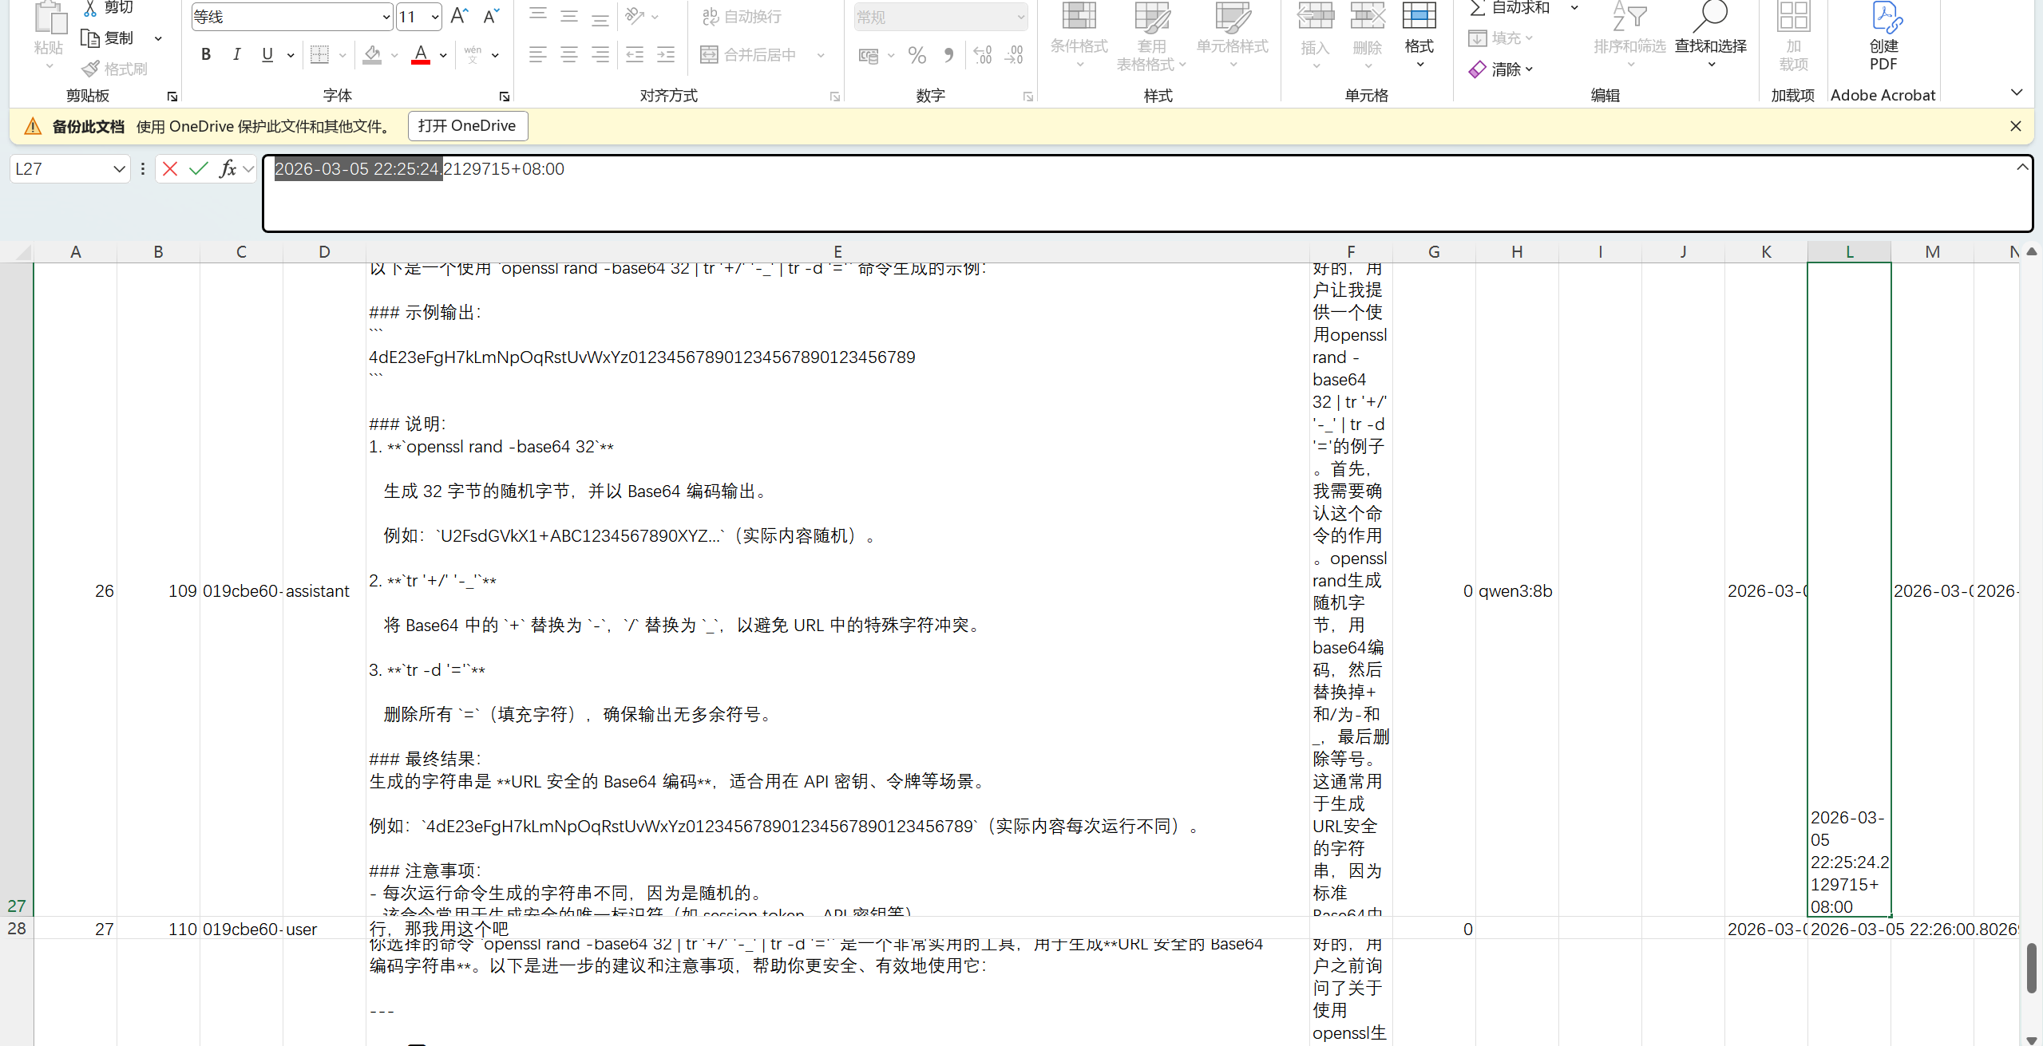Viewport: 2043px width, 1046px height.
Task: Toggle bold formatting
Action: point(206,54)
